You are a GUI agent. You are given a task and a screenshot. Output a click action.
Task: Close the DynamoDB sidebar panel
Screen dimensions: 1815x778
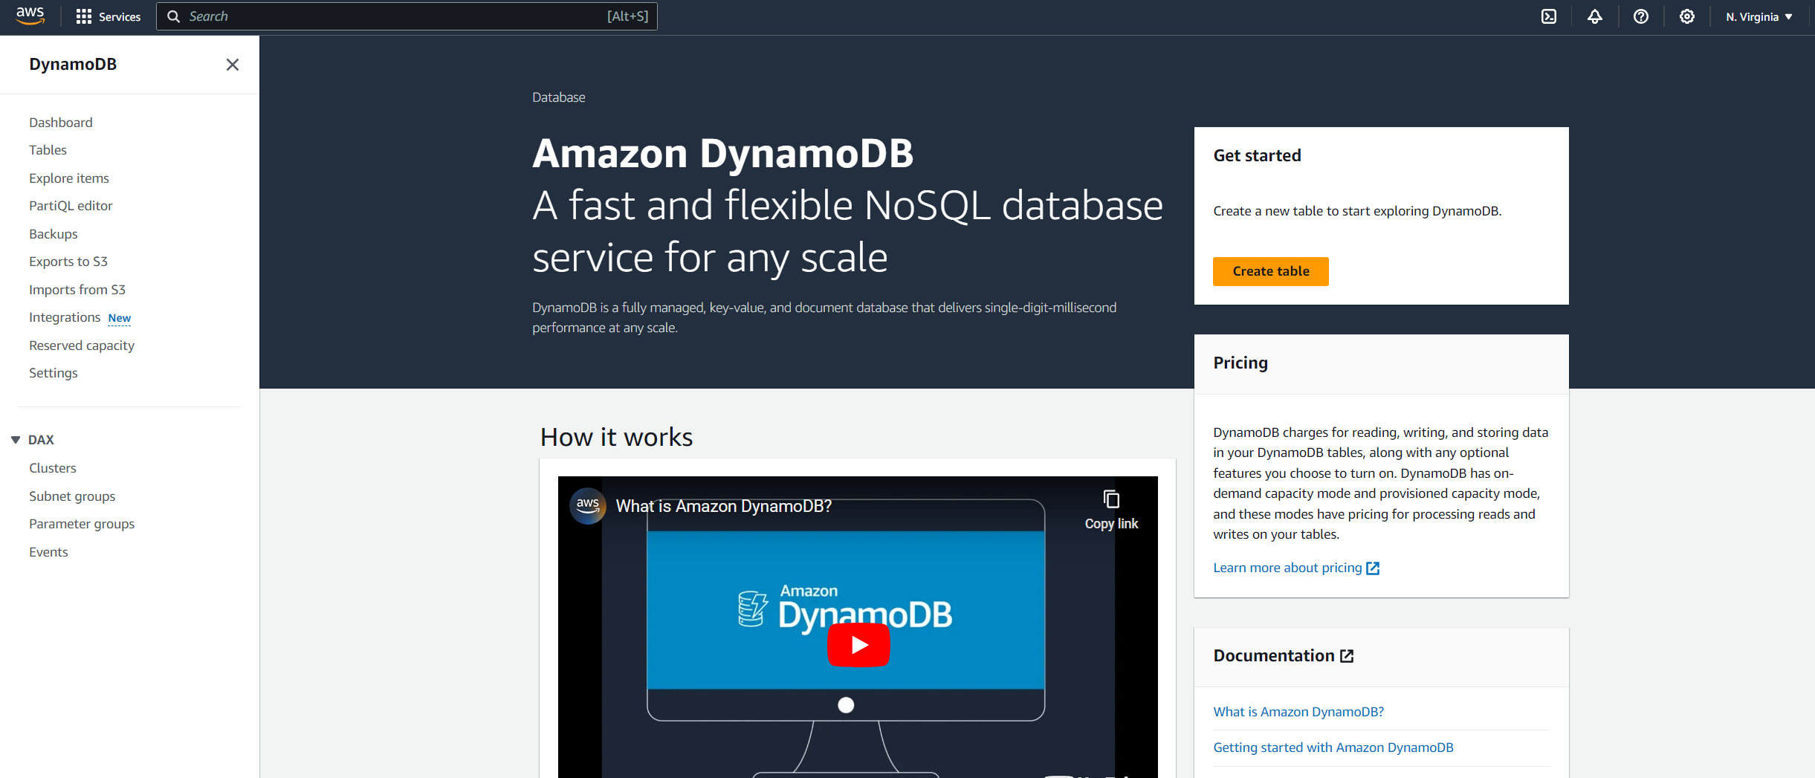point(233,65)
